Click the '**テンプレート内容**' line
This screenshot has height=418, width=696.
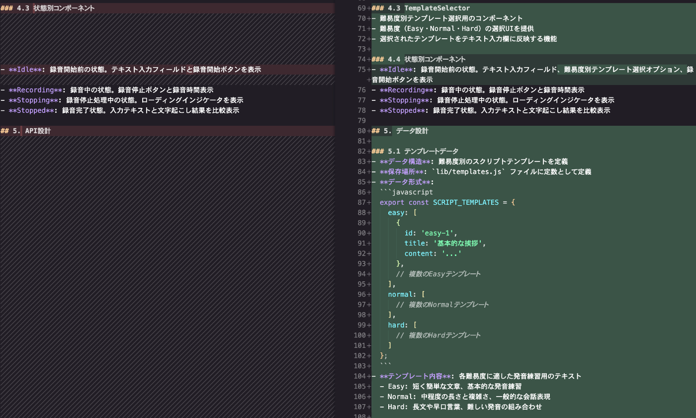coord(476,376)
